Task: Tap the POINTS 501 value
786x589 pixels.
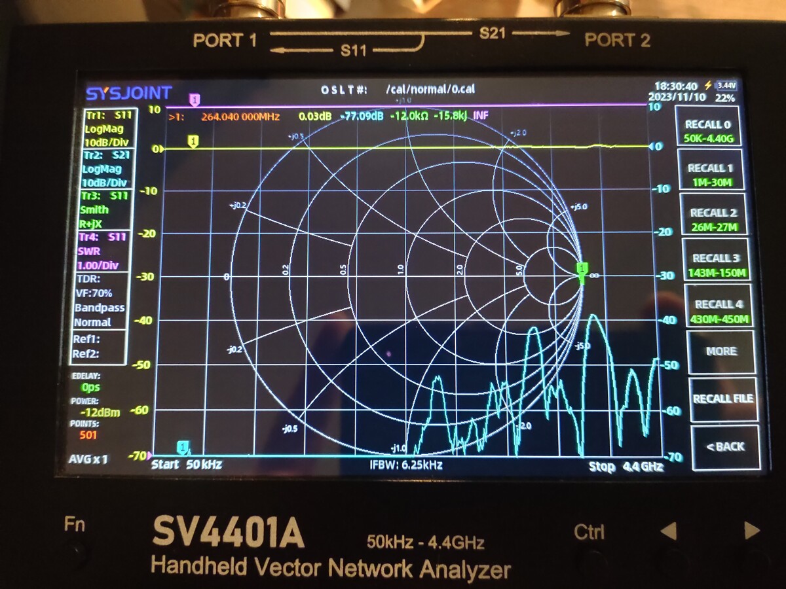Action: click(x=88, y=435)
